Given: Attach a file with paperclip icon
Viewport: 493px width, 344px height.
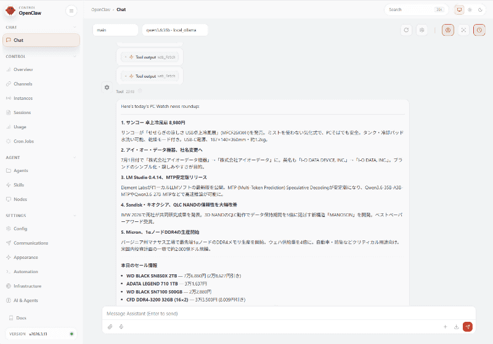Looking at the screenshot, I should tap(110, 327).
